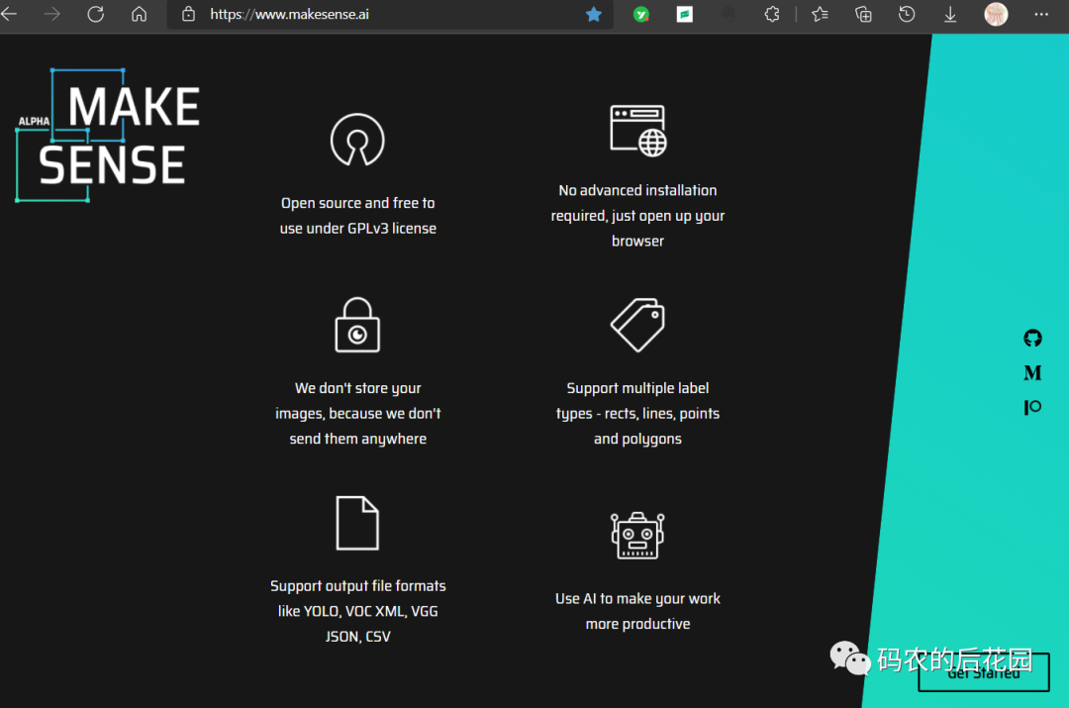Open the green square extension icon
The height and width of the screenshot is (708, 1069).
[x=685, y=14]
